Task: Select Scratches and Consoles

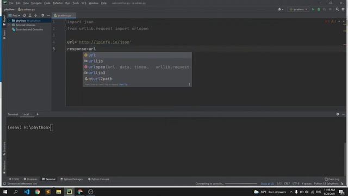Action: [29, 29]
